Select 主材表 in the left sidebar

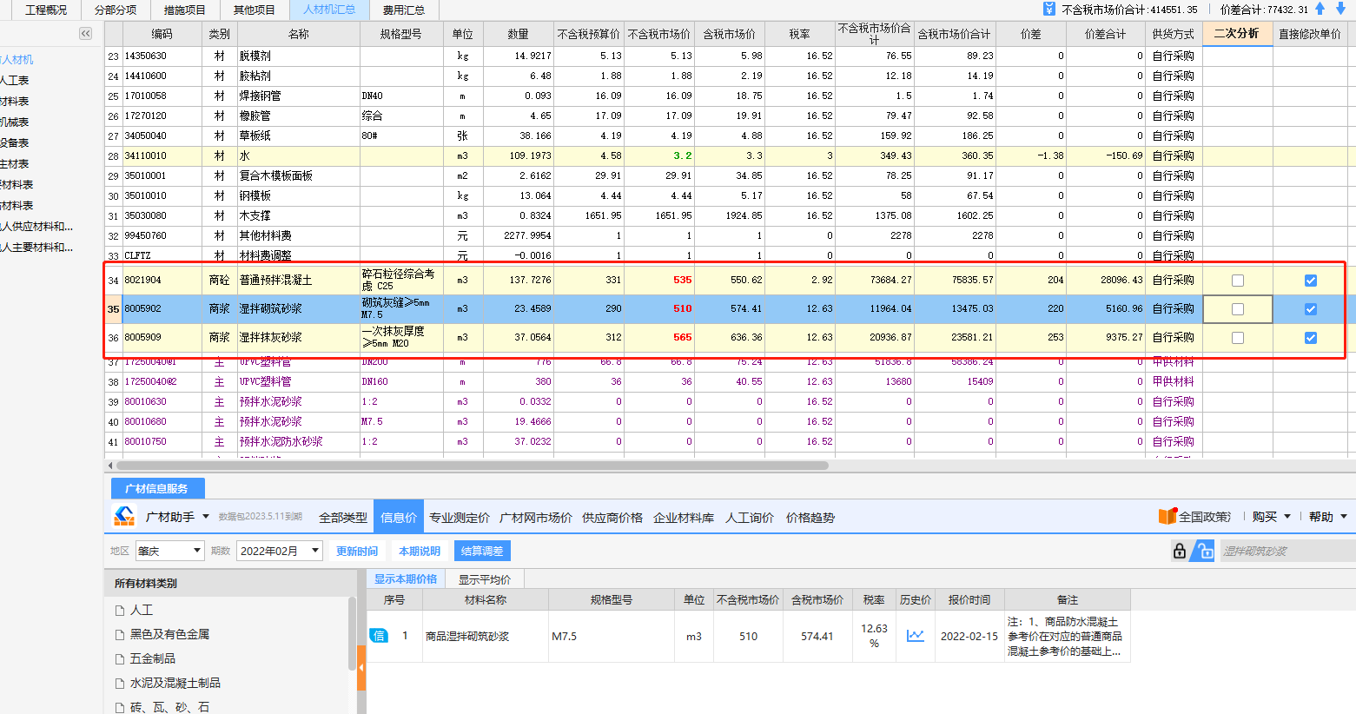15,163
